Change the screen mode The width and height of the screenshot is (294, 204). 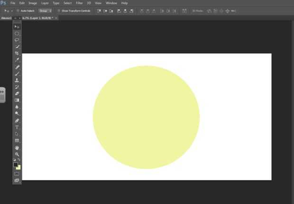[x=17, y=181]
